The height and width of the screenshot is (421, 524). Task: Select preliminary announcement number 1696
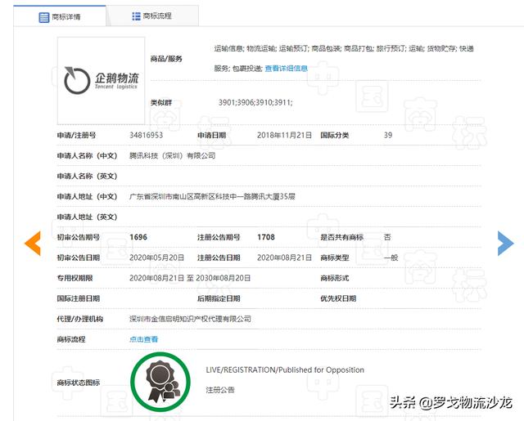(138, 237)
